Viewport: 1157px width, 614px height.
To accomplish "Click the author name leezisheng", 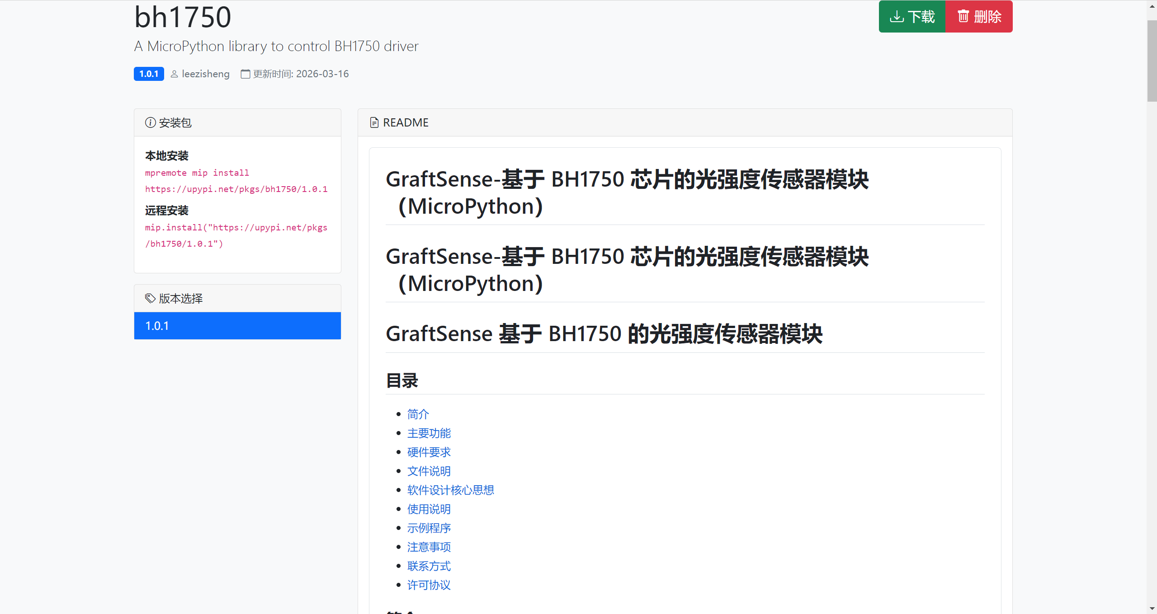I will point(206,74).
